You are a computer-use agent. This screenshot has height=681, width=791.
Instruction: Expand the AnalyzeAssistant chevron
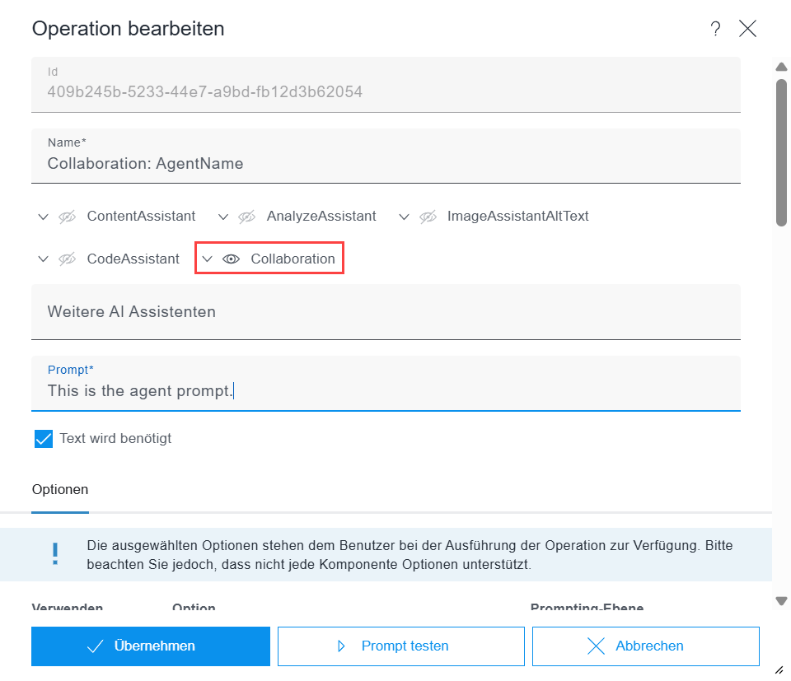click(x=222, y=217)
